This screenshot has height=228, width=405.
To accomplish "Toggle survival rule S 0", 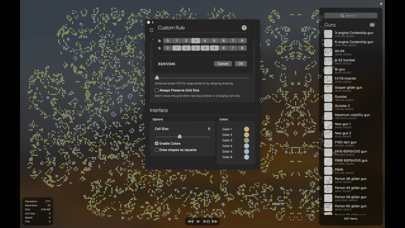I will coord(168,48).
